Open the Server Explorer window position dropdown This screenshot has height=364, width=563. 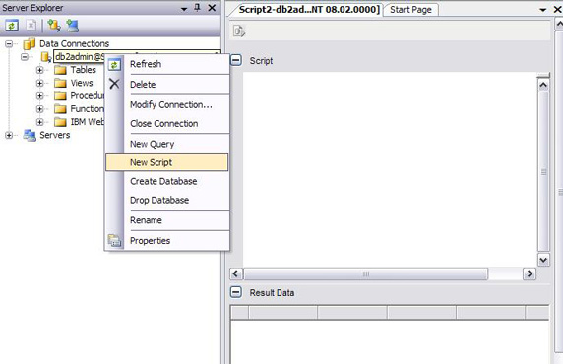click(184, 9)
